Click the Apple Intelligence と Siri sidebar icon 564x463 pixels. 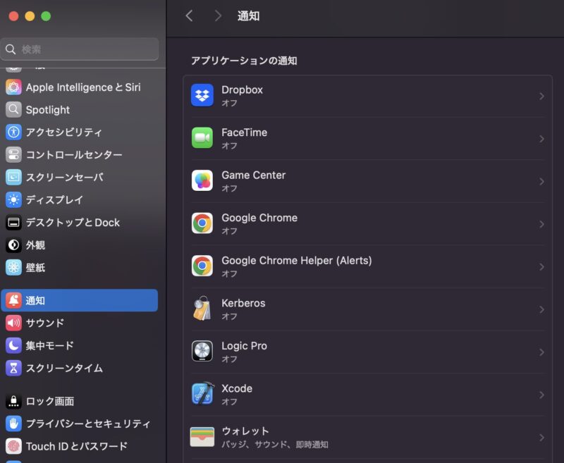[13, 87]
